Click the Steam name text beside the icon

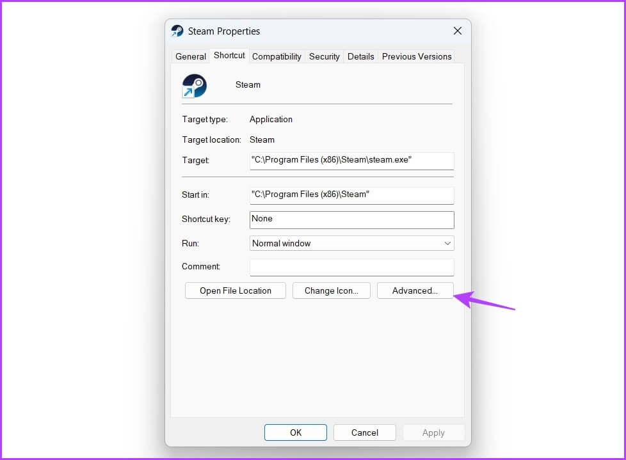coord(248,84)
